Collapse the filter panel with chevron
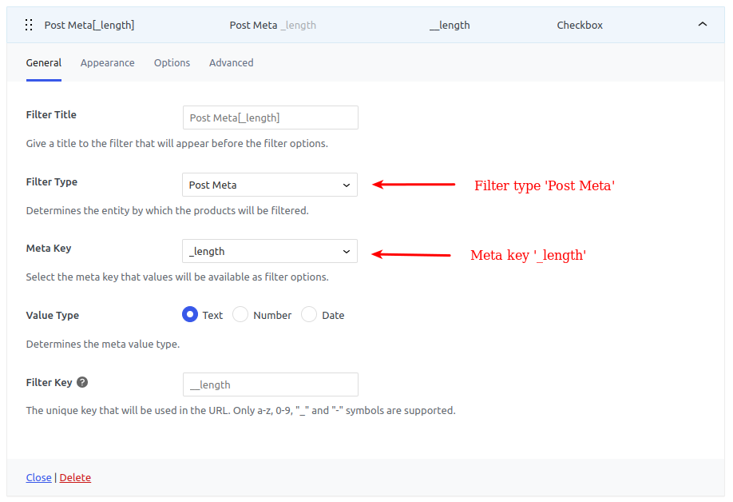733x502 pixels. tap(702, 24)
